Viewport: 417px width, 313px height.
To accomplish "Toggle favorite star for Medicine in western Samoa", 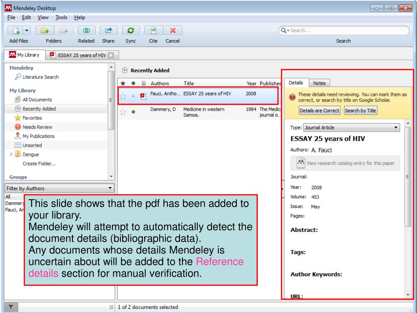I will point(123,112).
